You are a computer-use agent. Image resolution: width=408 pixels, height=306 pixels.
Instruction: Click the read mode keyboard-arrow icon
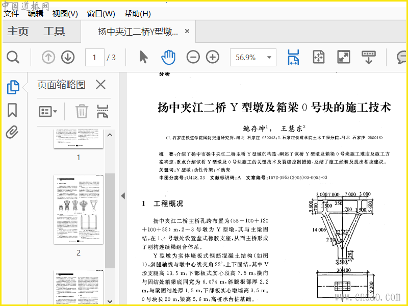pyautogui.click(x=368, y=57)
